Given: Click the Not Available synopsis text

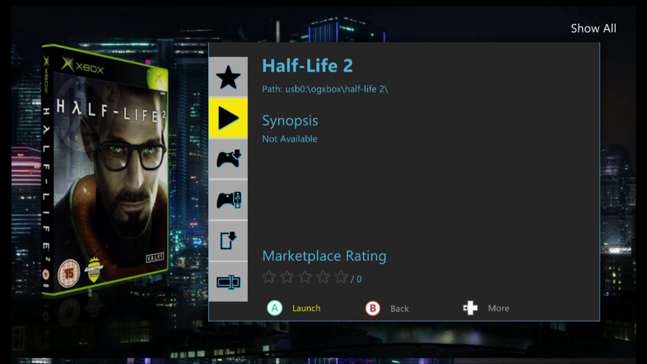Looking at the screenshot, I should [290, 139].
